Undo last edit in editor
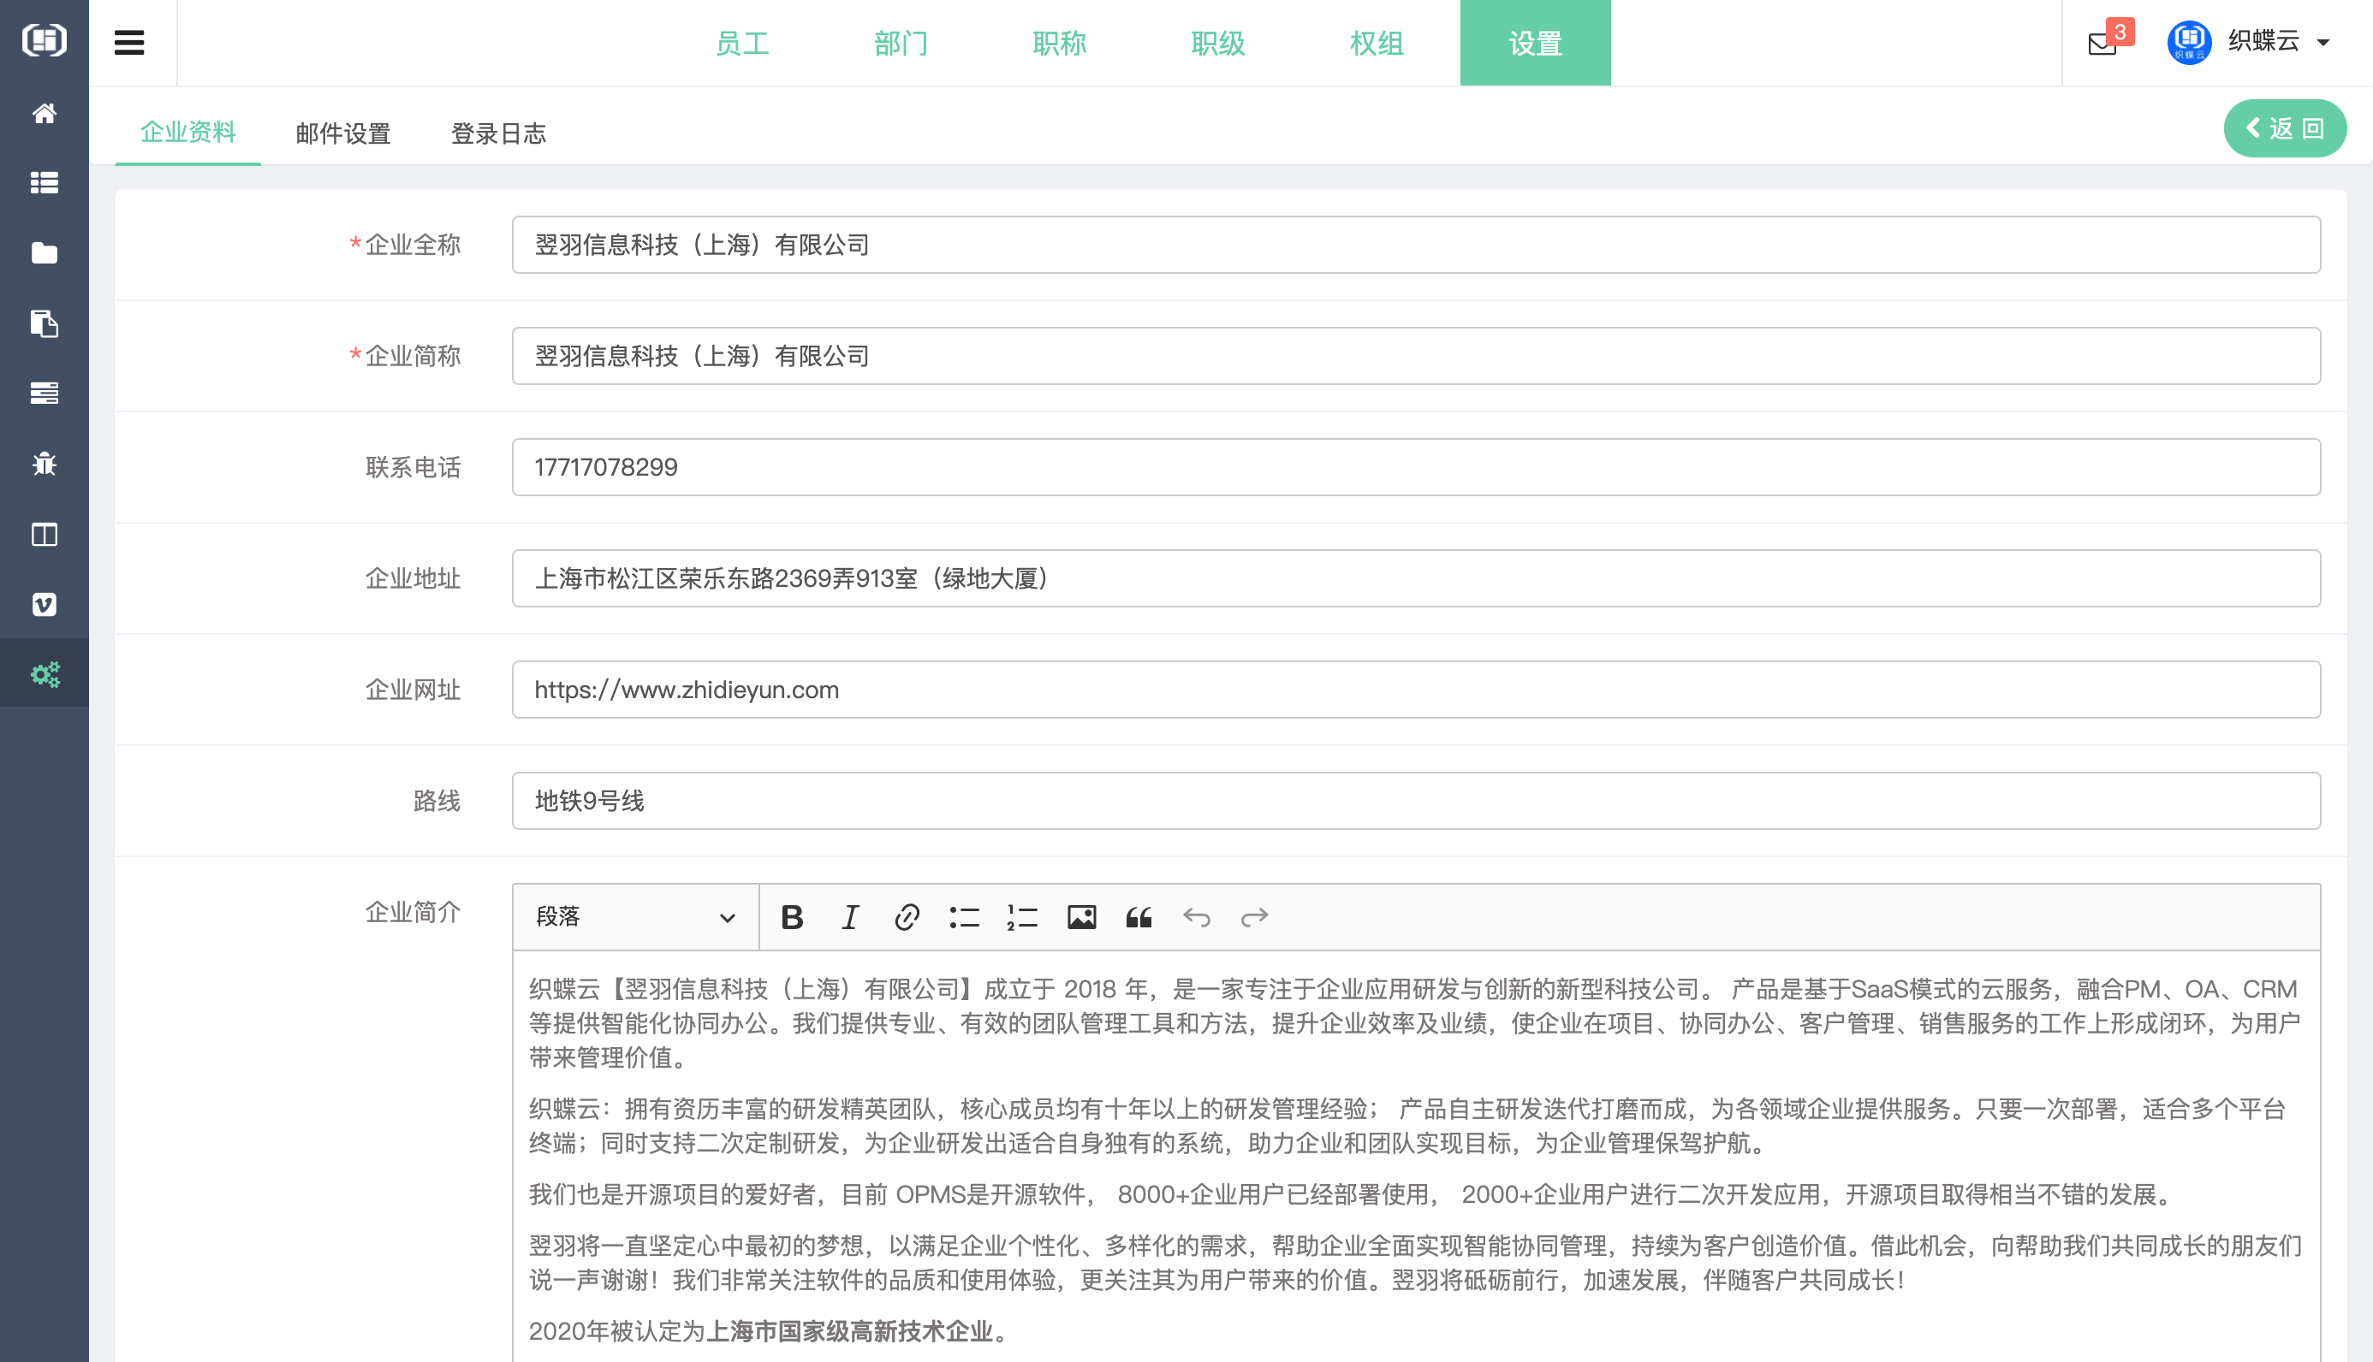This screenshot has height=1362, width=2373. [1196, 917]
